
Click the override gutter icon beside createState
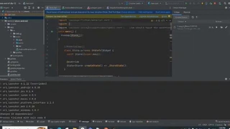tap(50, 66)
